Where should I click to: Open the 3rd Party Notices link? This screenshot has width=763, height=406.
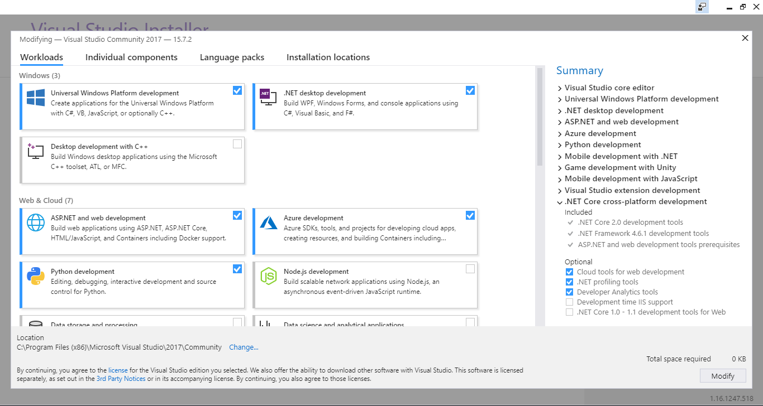coord(121,379)
